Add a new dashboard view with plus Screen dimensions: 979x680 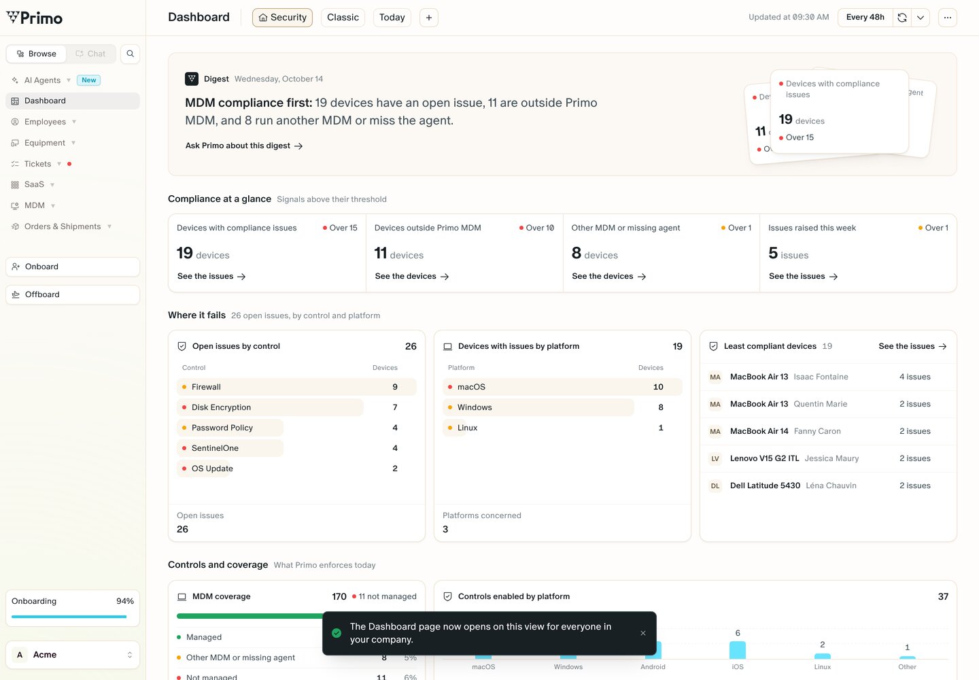point(429,18)
